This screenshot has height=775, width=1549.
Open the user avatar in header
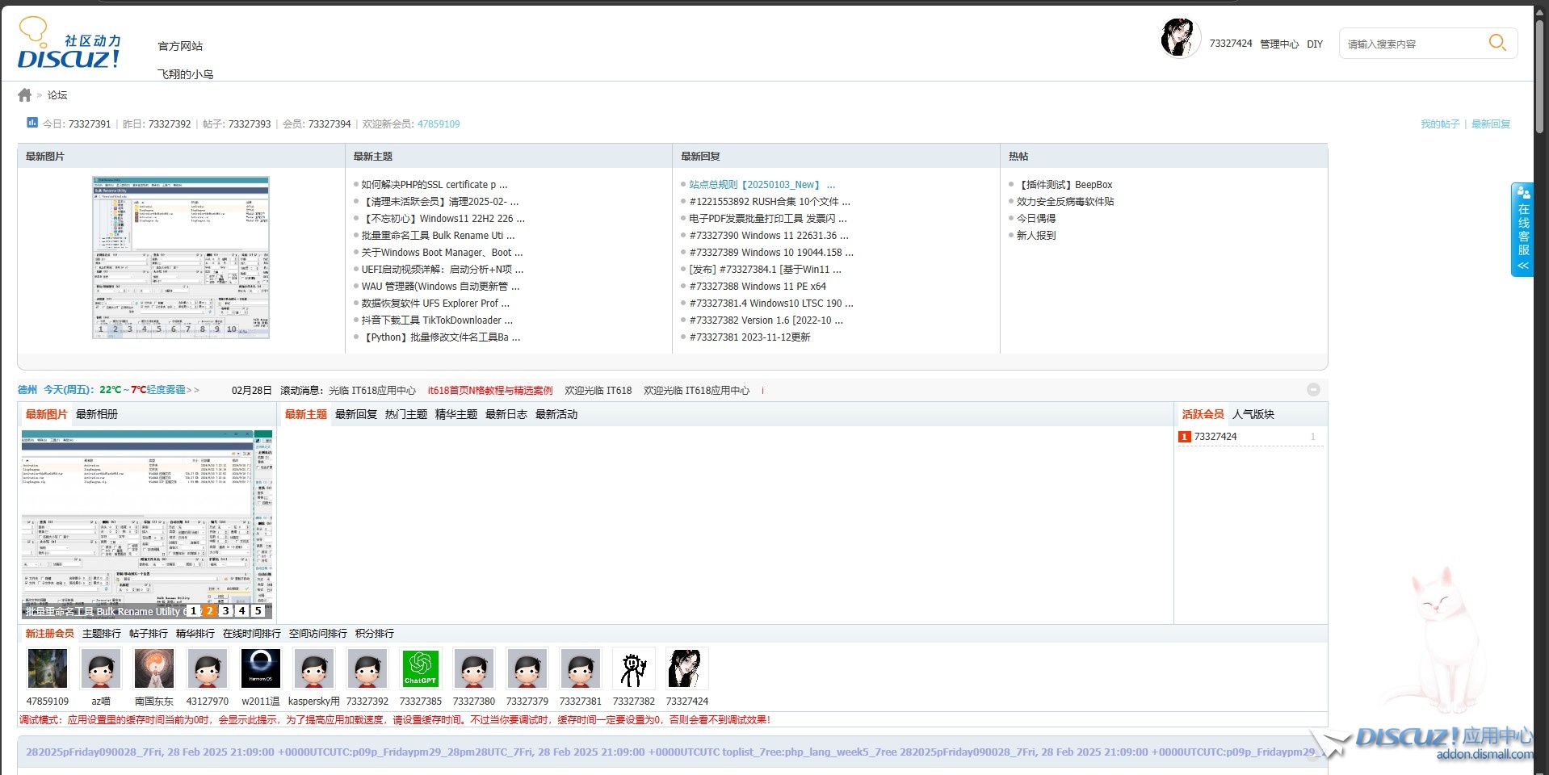(x=1179, y=38)
